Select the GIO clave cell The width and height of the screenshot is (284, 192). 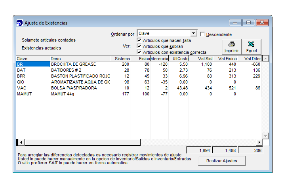33,82
